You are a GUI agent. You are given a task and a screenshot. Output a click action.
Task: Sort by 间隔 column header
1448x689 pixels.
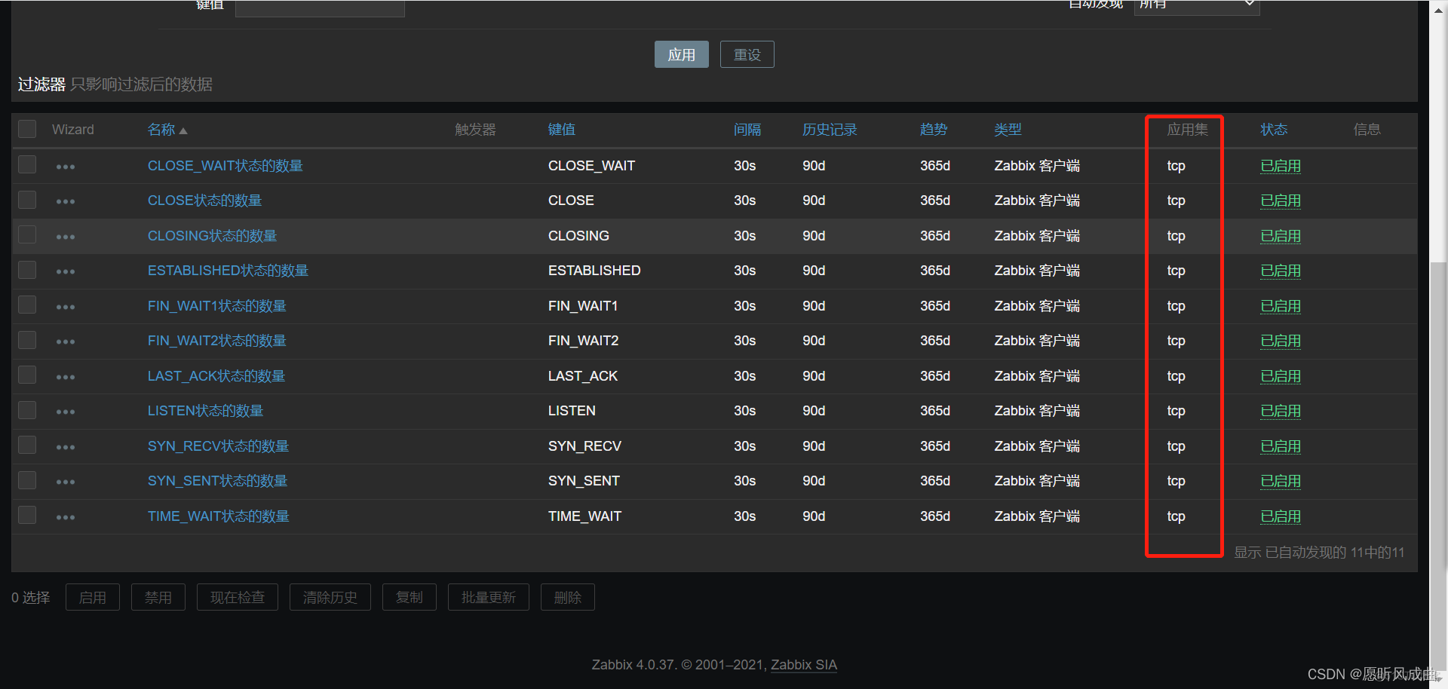[x=747, y=130]
